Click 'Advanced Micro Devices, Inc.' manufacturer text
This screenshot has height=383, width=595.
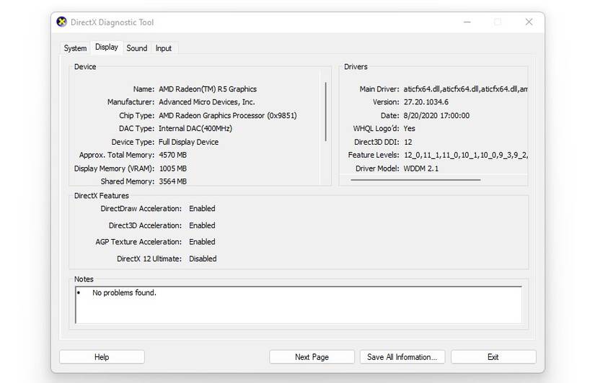point(207,102)
